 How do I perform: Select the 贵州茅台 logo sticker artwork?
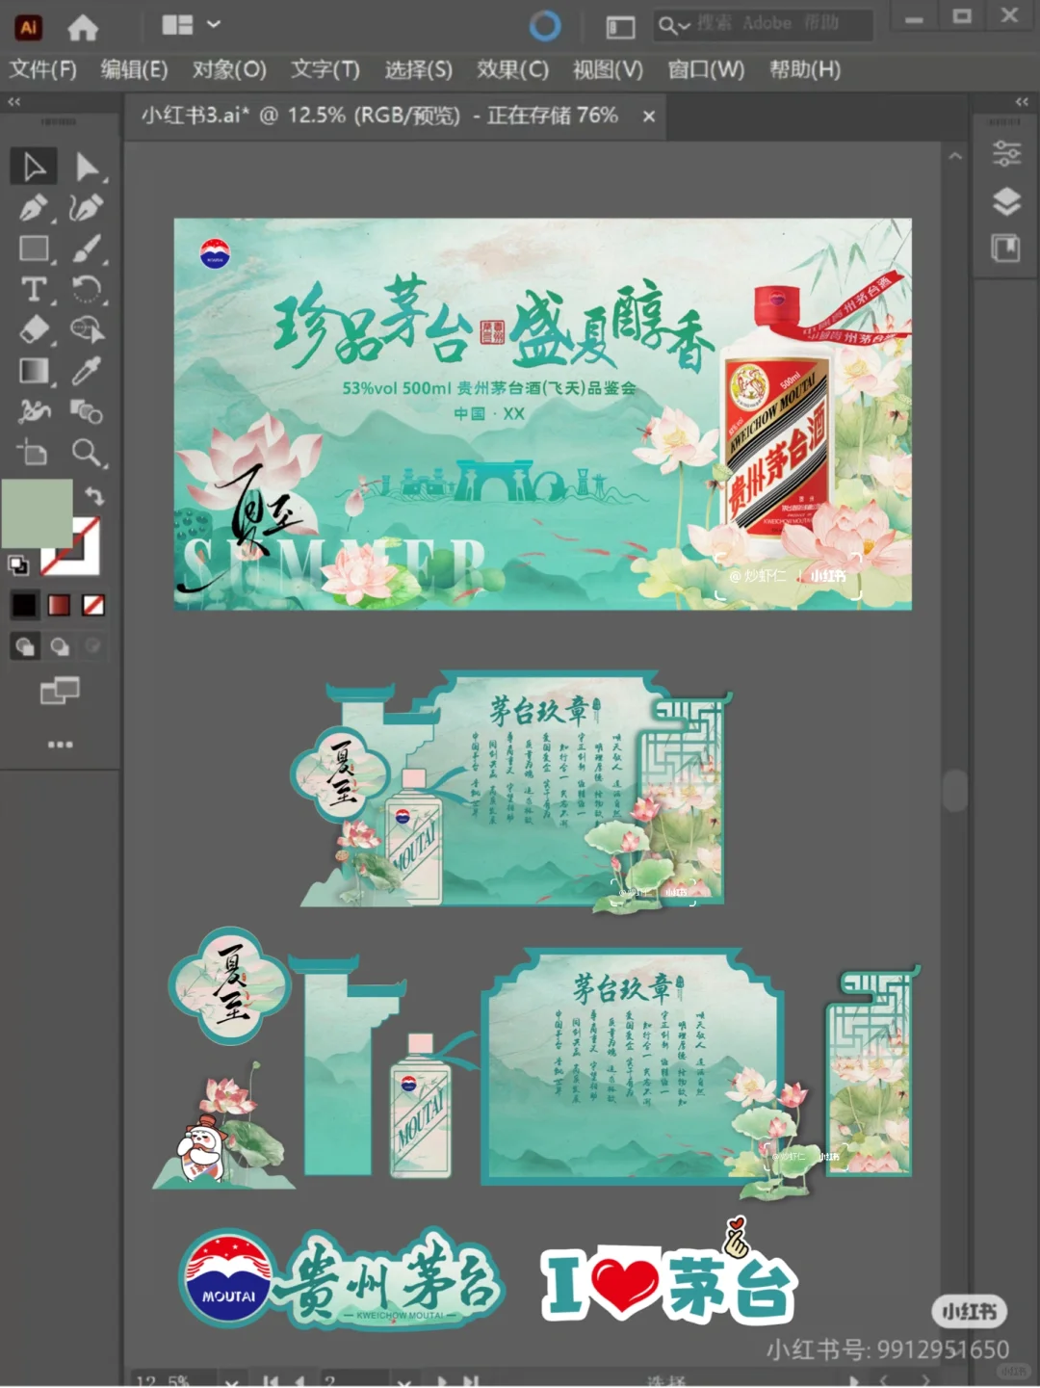tap(343, 1278)
